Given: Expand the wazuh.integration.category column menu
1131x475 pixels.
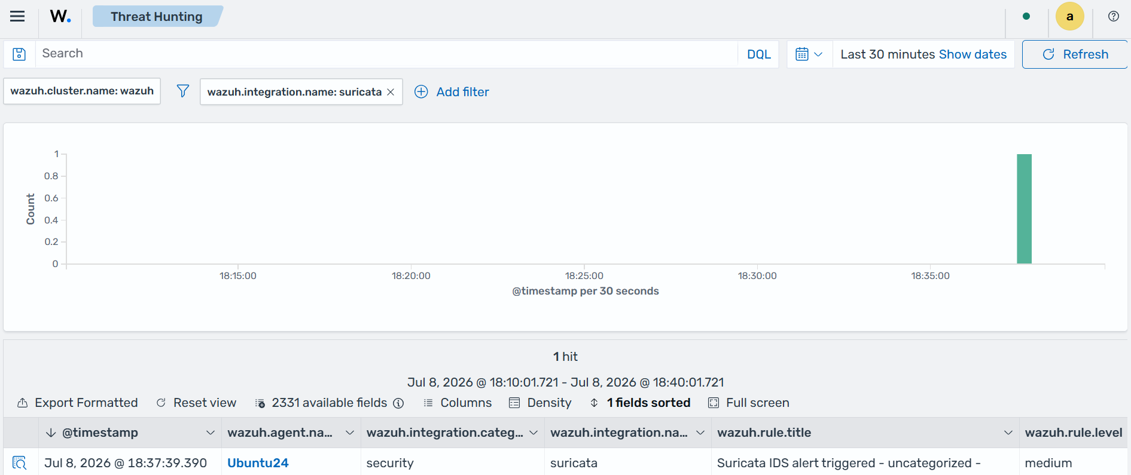Looking at the screenshot, I should [534, 433].
